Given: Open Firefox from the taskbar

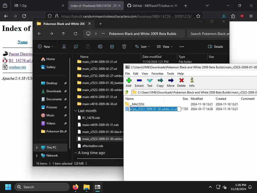Looking at the screenshot, I should coord(75,187).
